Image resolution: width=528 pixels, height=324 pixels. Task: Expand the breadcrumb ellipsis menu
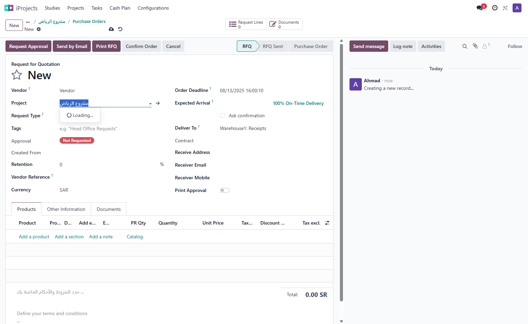tap(28, 22)
